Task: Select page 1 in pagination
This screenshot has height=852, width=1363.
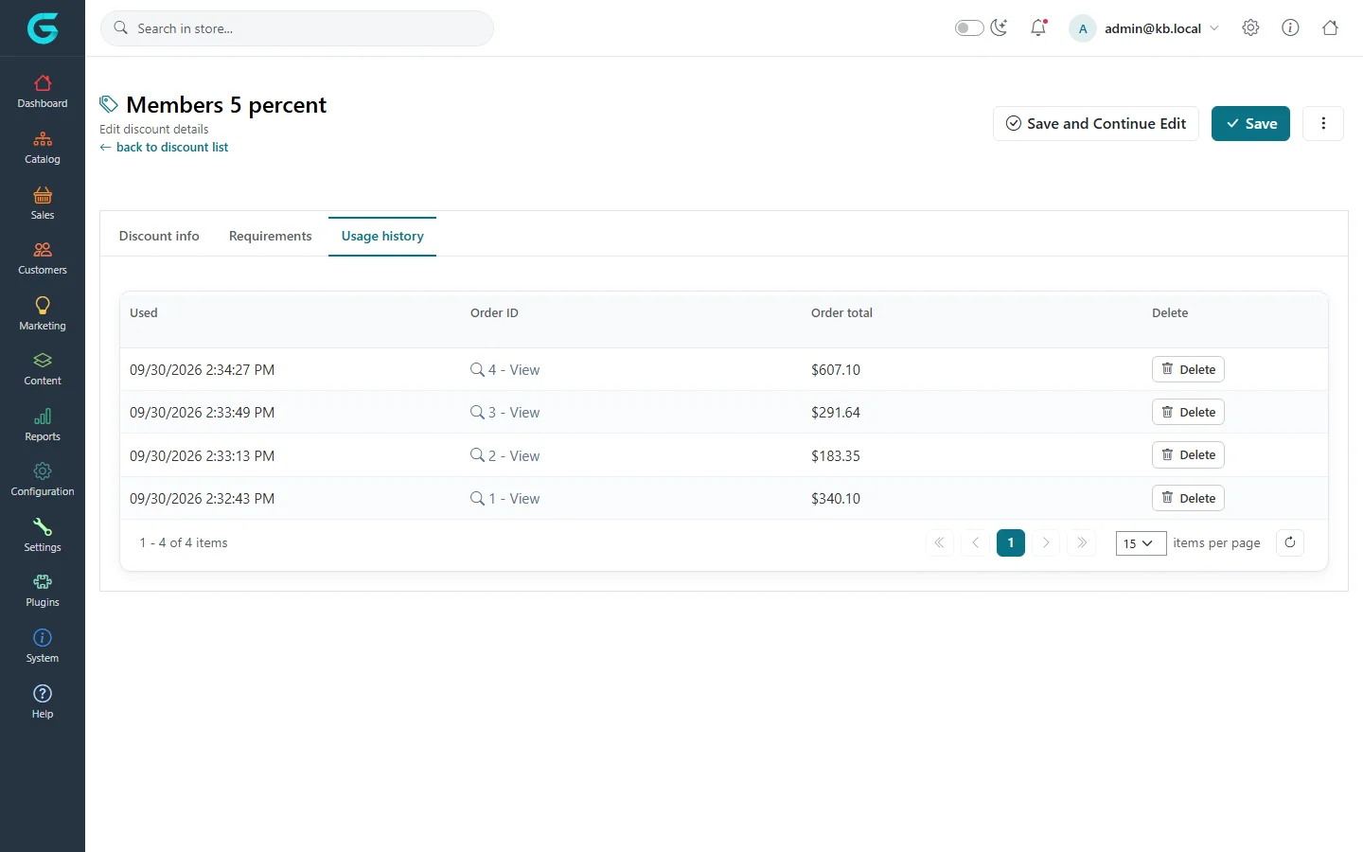Action: tap(1011, 542)
